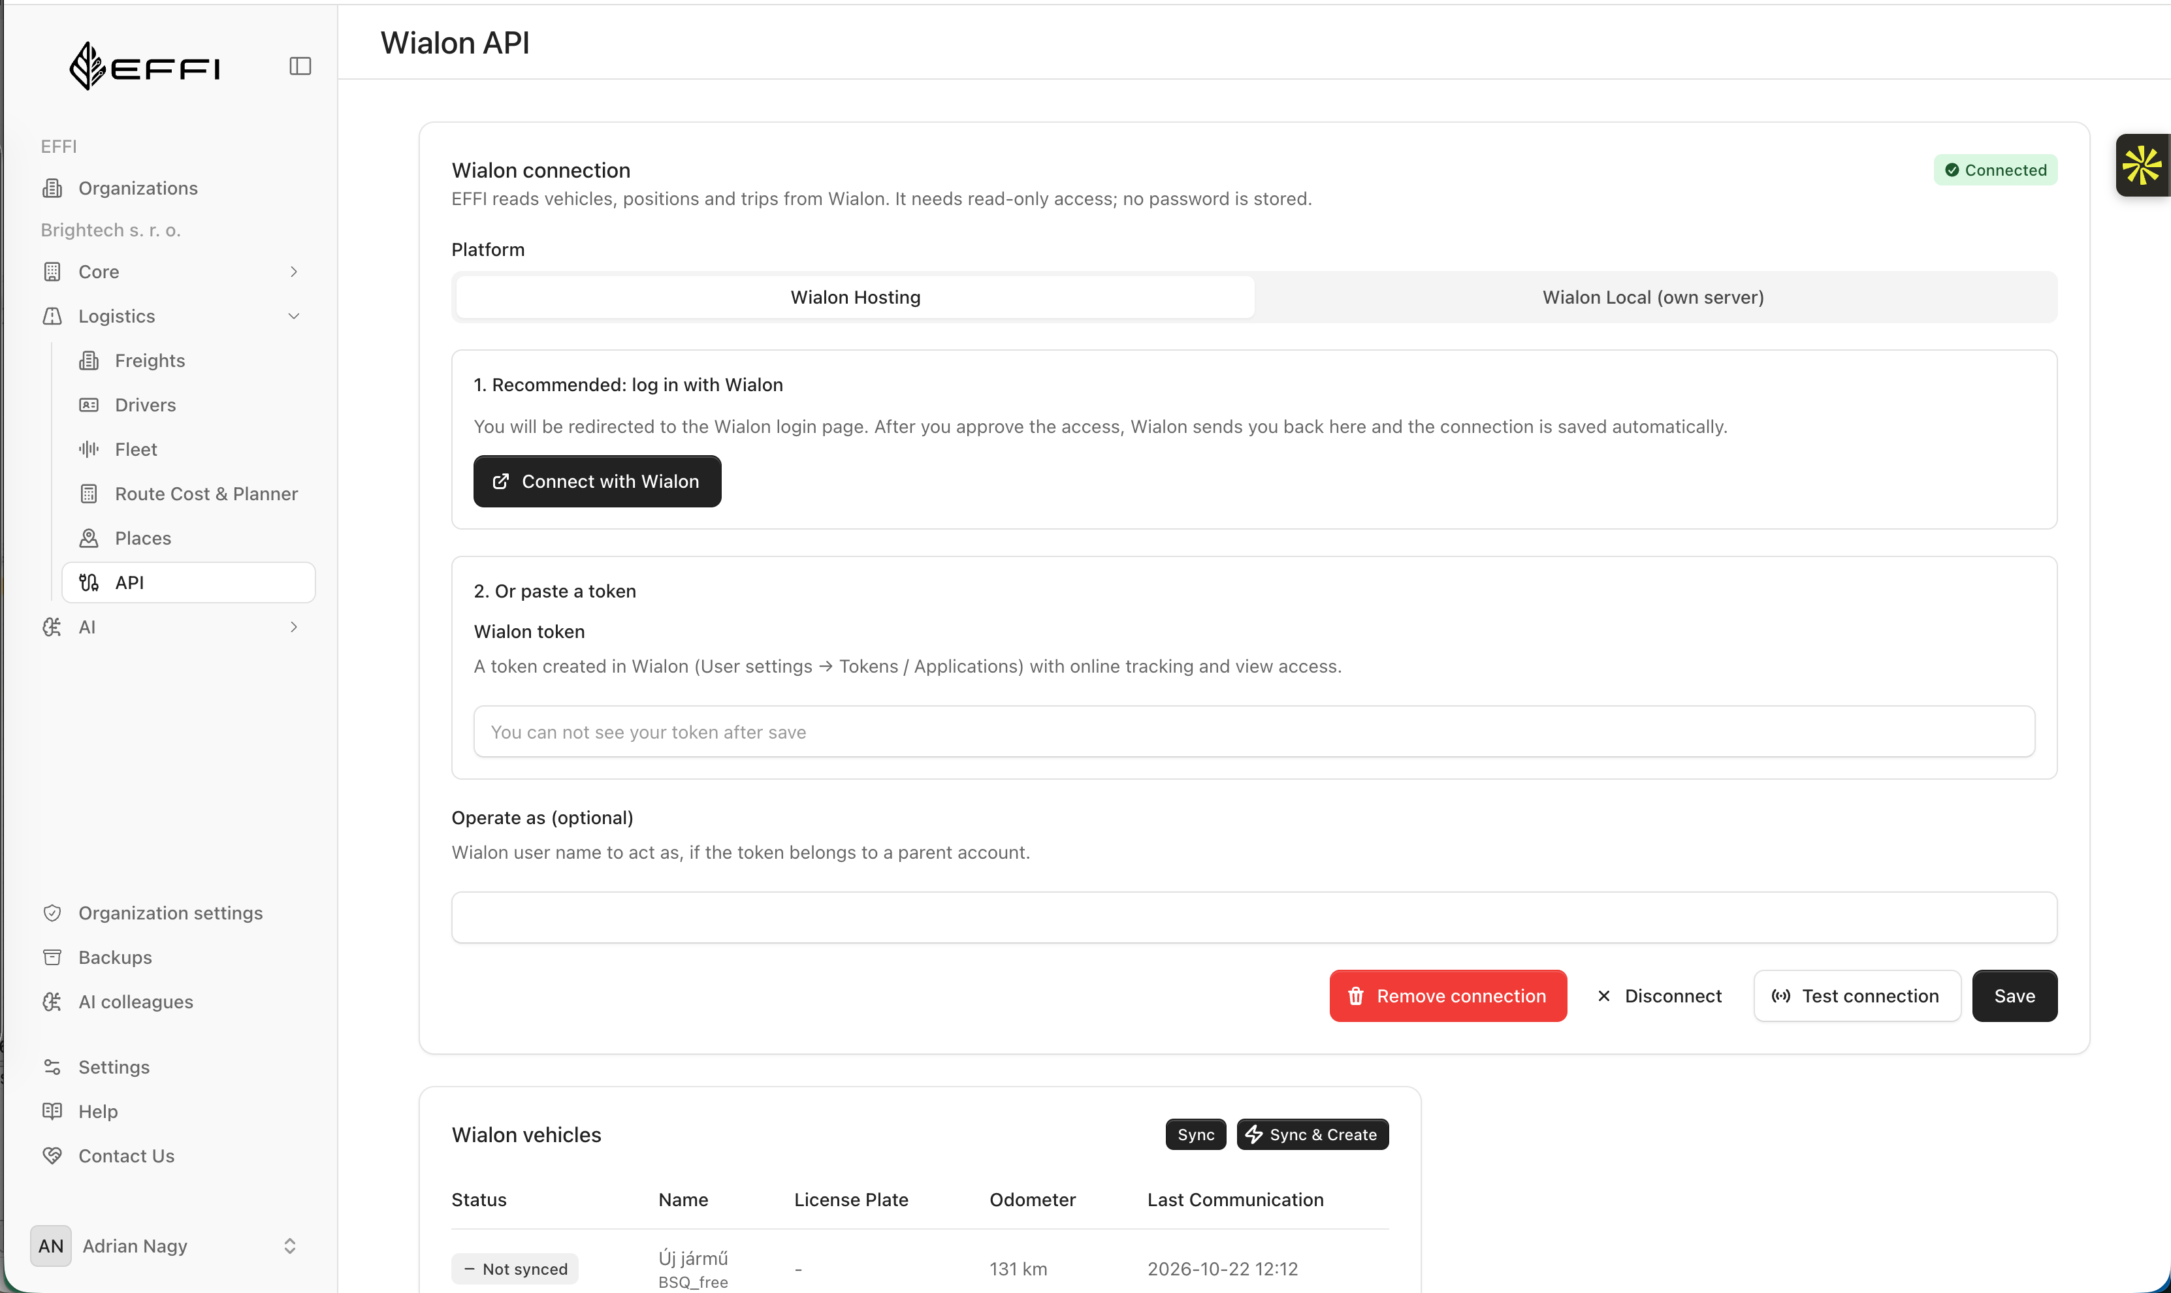This screenshot has width=2171, height=1293.
Task: Focus the Operate as username field
Action: [x=1253, y=918]
